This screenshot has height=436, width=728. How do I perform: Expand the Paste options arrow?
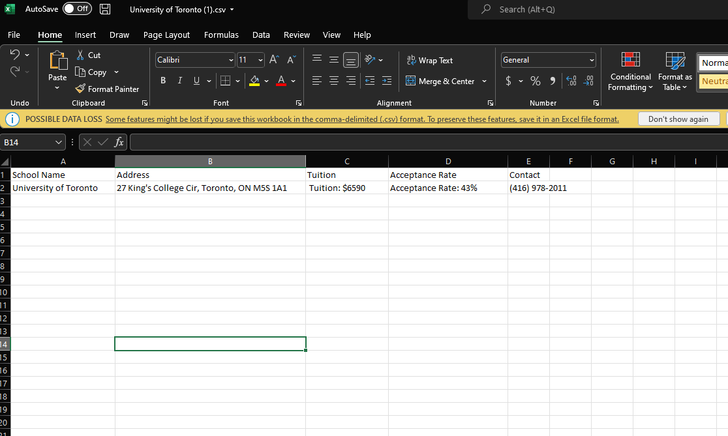pos(57,88)
